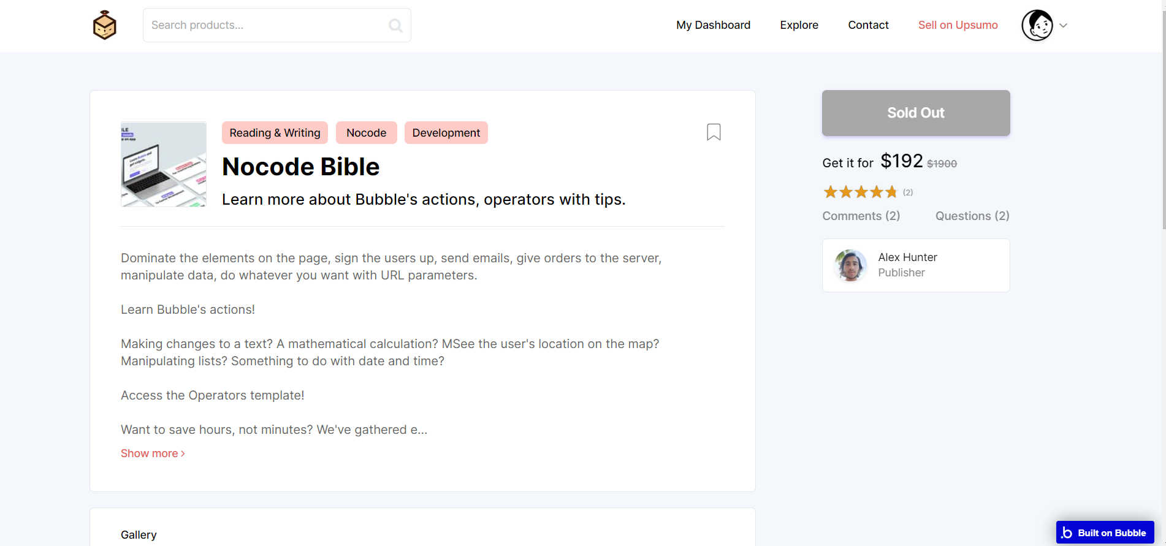This screenshot has height=546, width=1166.
Task: Click the Upsumo box logo
Action: coord(104,25)
